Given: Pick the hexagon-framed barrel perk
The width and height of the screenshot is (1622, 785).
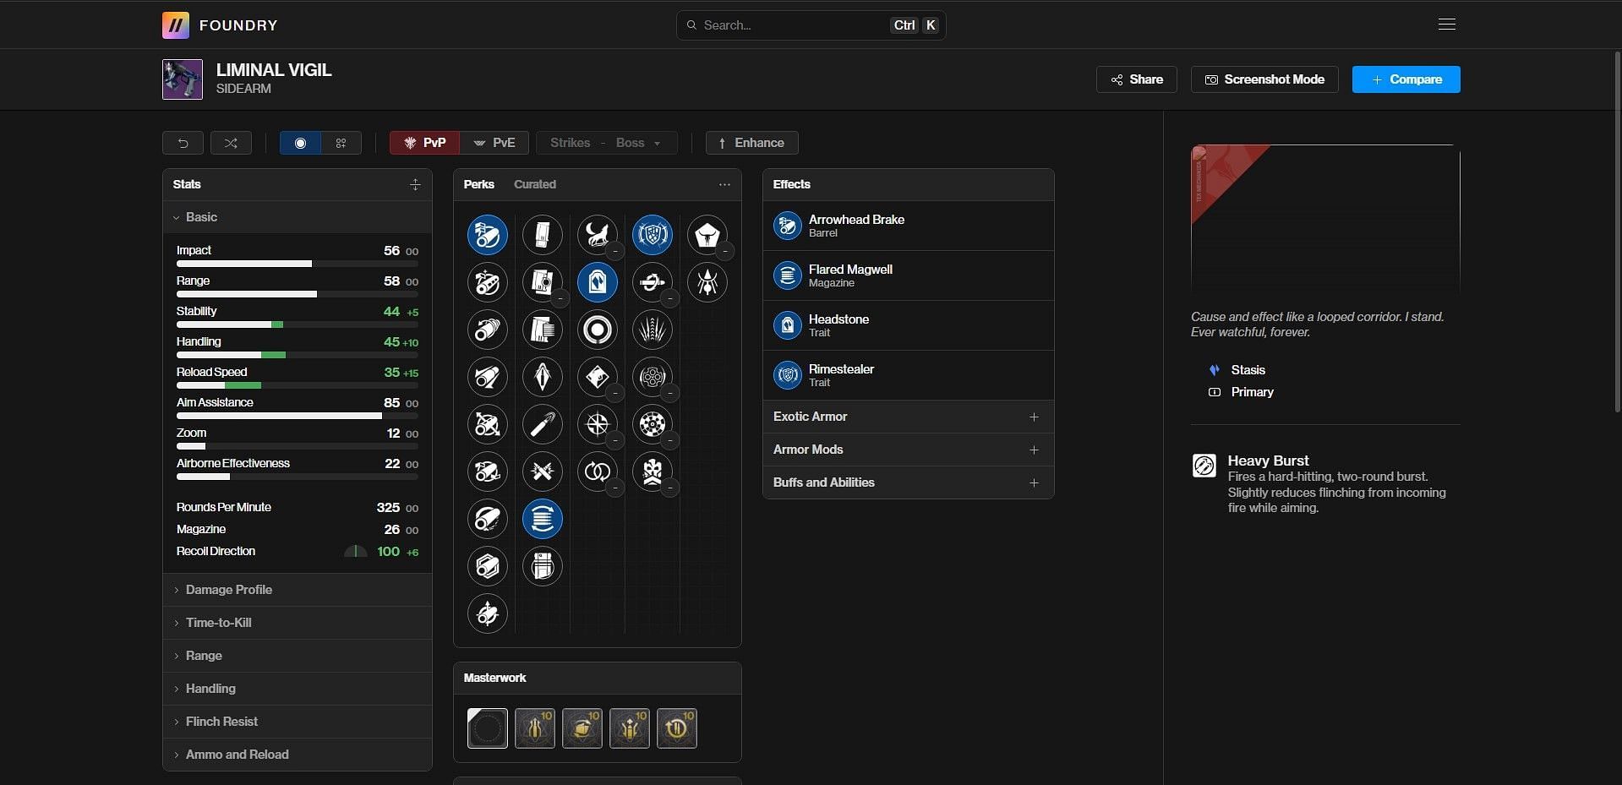Looking at the screenshot, I should click(488, 566).
